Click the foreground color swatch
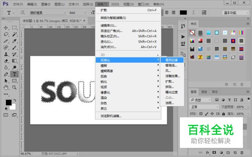The width and height of the screenshot is (252, 157). (8, 102)
